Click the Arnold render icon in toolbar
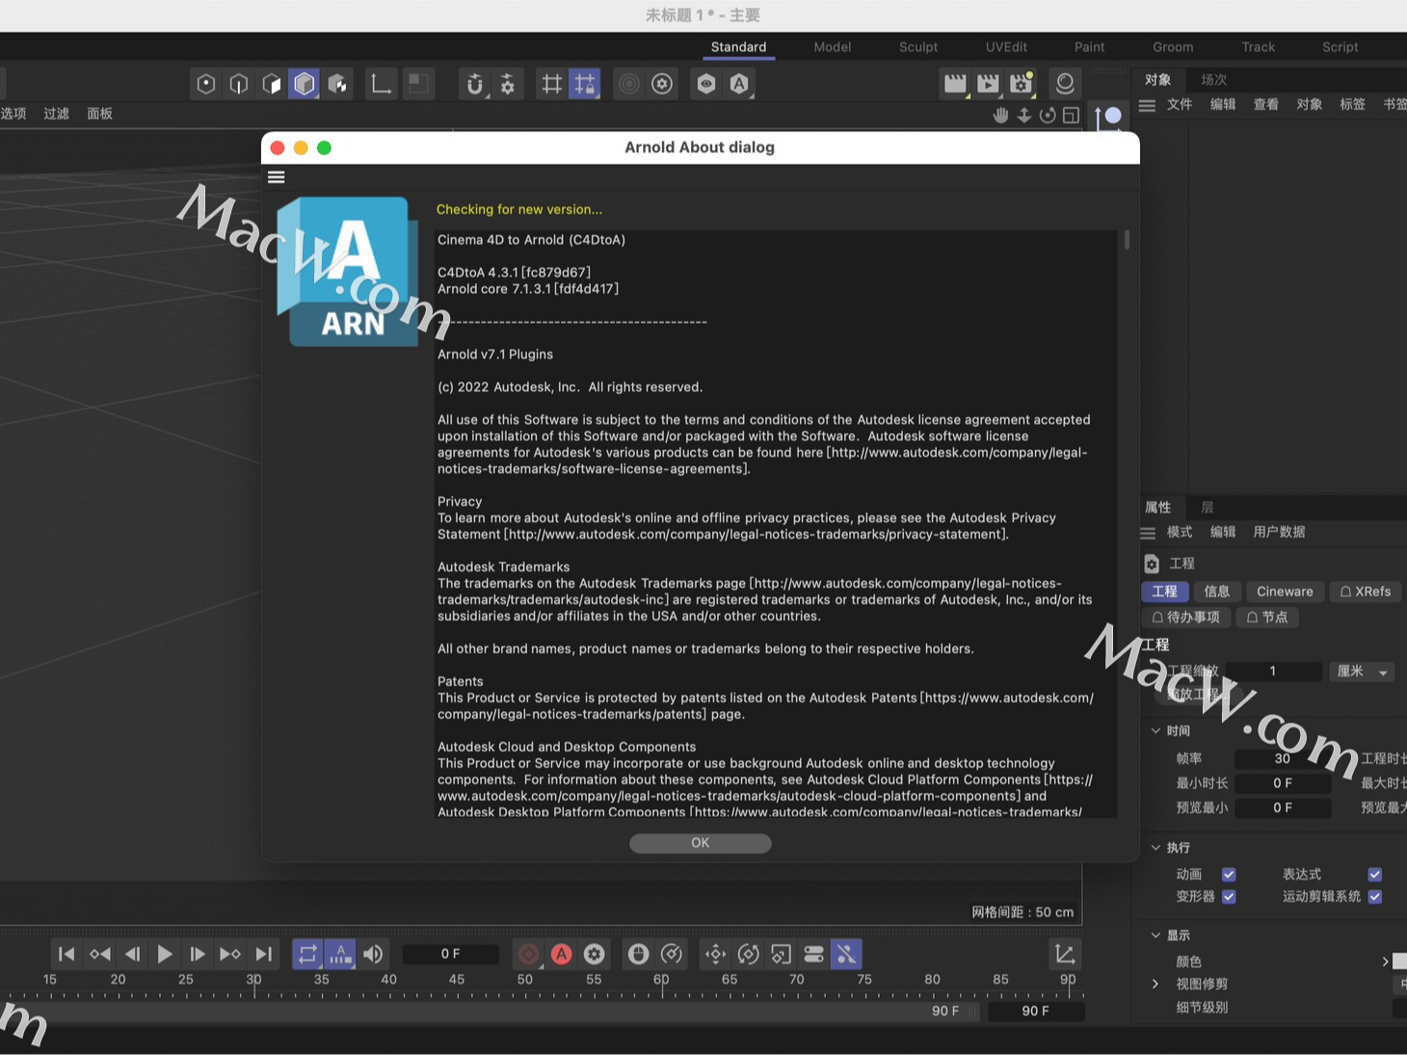Viewport: 1407px width, 1055px height. point(738,84)
